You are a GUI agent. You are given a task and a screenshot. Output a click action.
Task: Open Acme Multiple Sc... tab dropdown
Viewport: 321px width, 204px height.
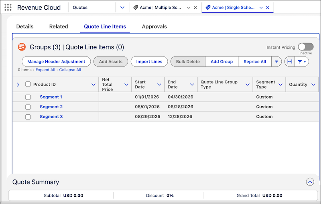coord(189,8)
